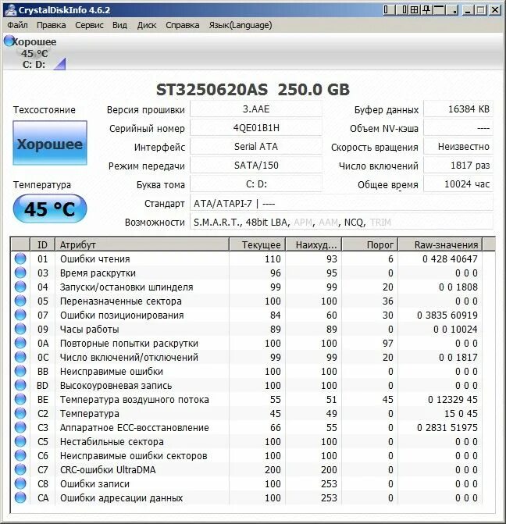Click the Буква тома field C: D:
The width and height of the screenshot is (506, 524).
pos(256,184)
